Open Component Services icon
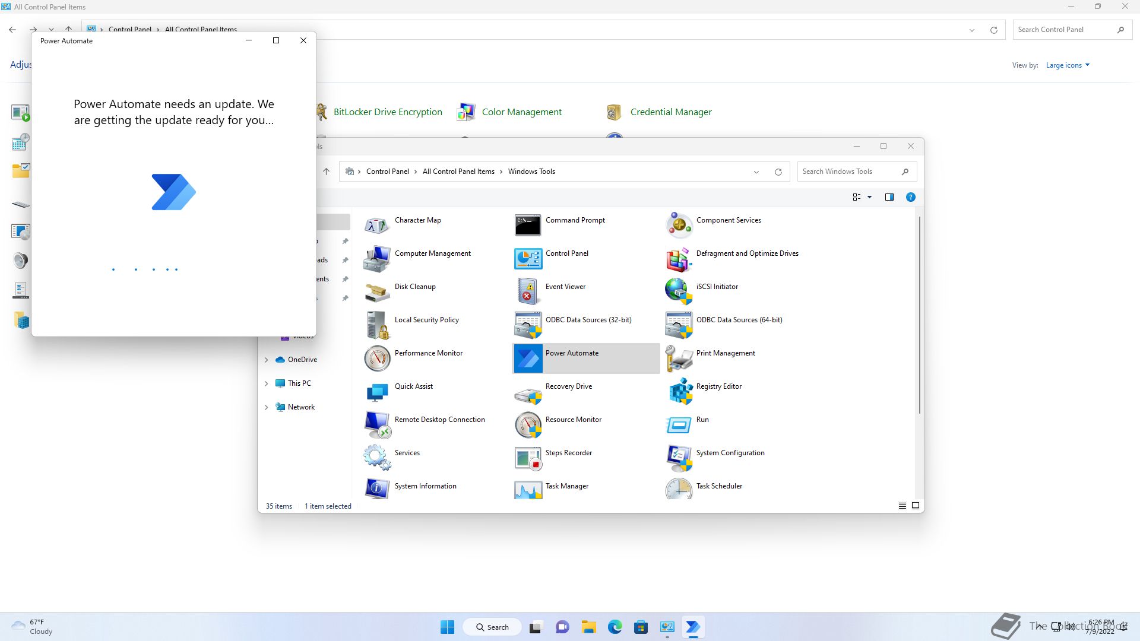1140x641 pixels. coord(679,226)
